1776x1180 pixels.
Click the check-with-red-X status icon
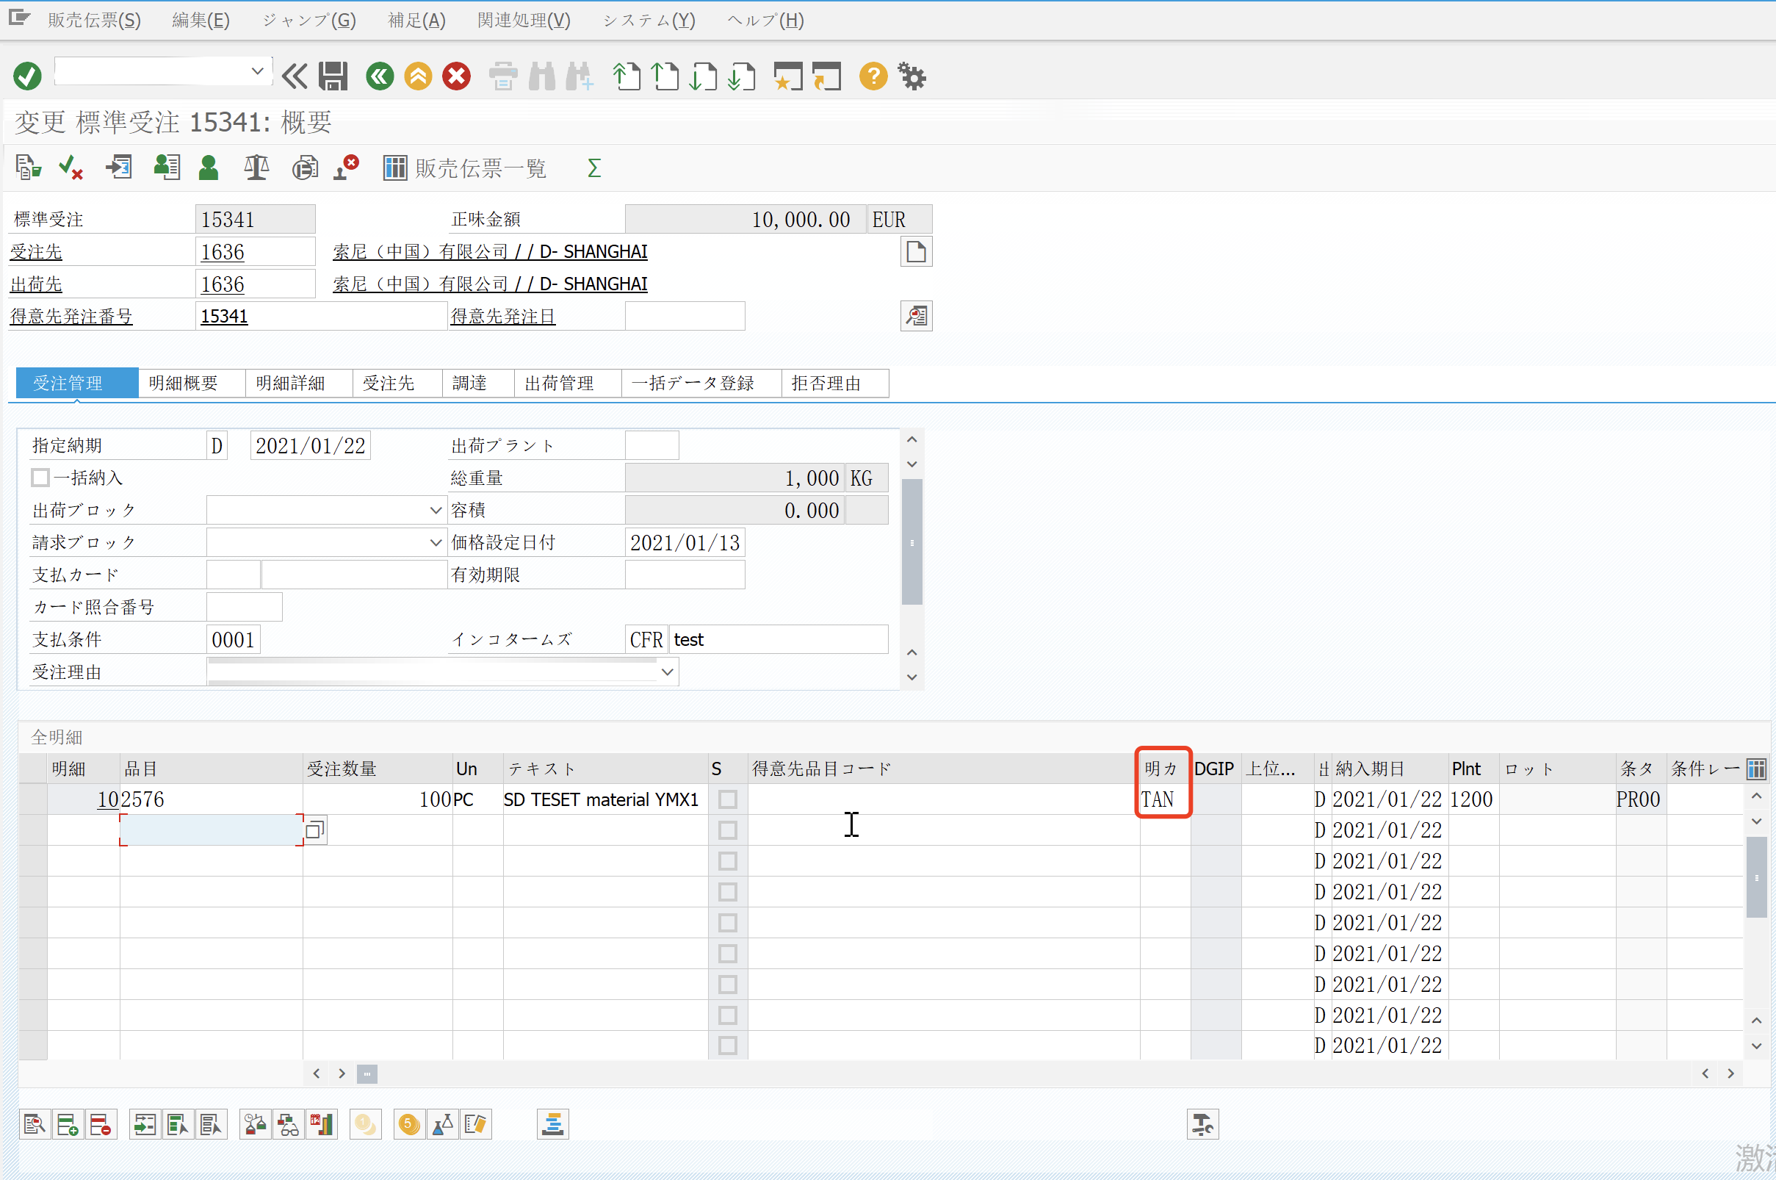click(x=71, y=168)
